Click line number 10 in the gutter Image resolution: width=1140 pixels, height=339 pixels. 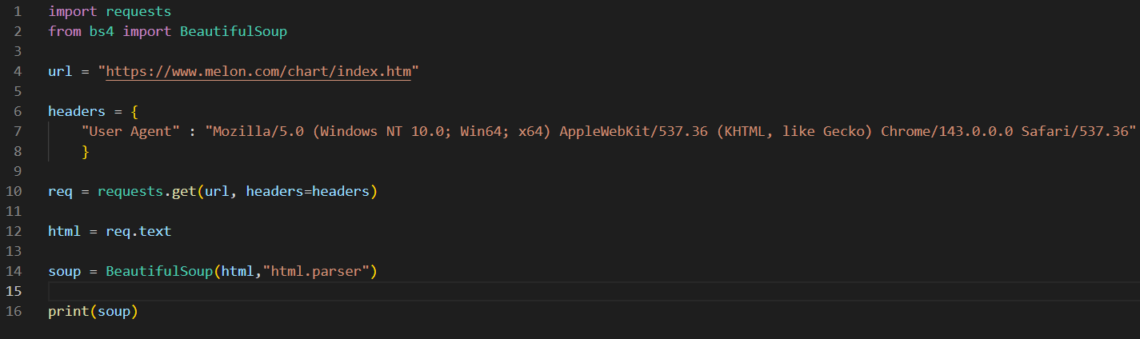pyautogui.click(x=14, y=191)
